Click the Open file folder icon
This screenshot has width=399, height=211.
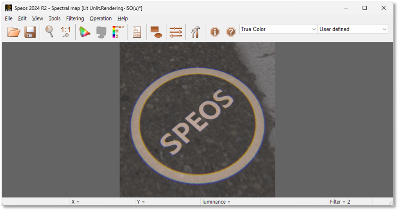tap(14, 32)
